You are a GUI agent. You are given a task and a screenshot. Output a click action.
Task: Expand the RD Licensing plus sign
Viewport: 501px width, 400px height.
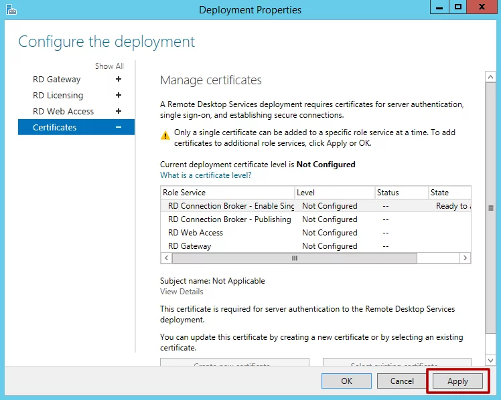(x=119, y=96)
